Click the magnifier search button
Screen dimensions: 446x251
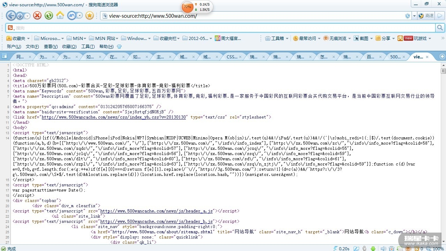click(440, 28)
